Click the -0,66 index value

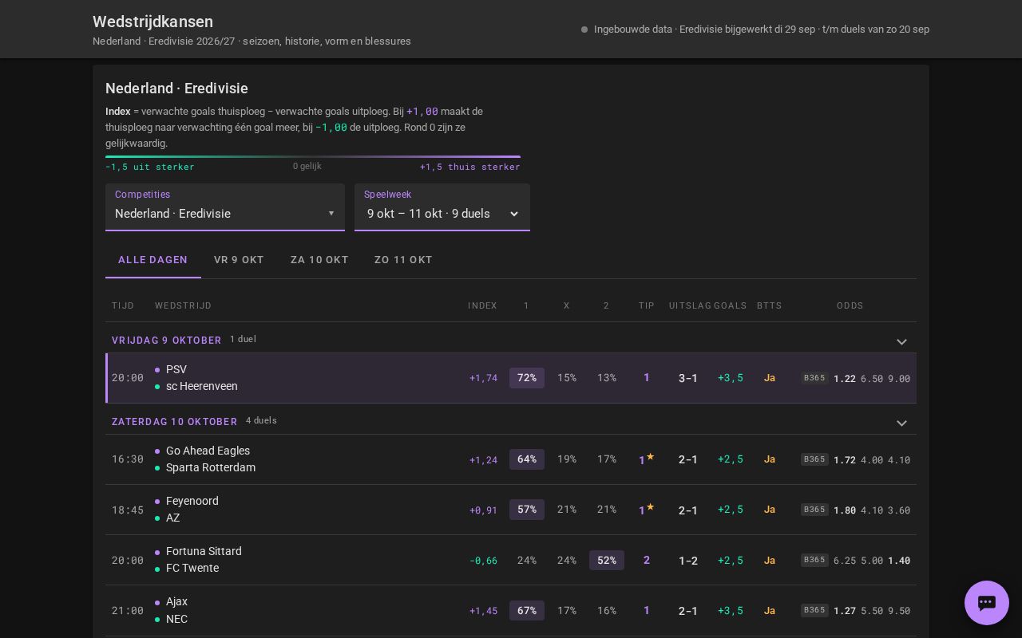[x=483, y=561]
